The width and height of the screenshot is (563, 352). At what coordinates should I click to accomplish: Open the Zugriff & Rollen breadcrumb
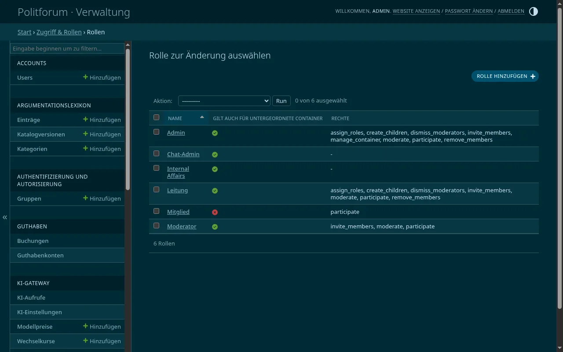59,32
